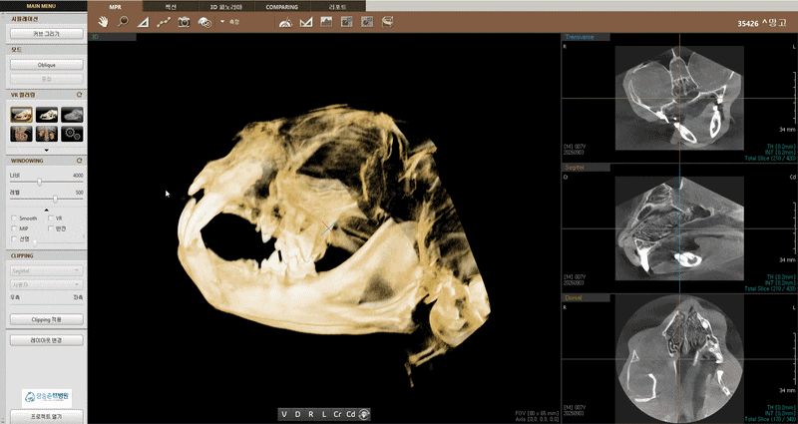The image size is (798, 424).
Task: Adjust the windowing width slider handle
Action: 39,182
